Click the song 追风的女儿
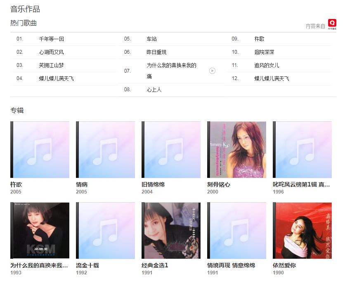 coord(267,66)
